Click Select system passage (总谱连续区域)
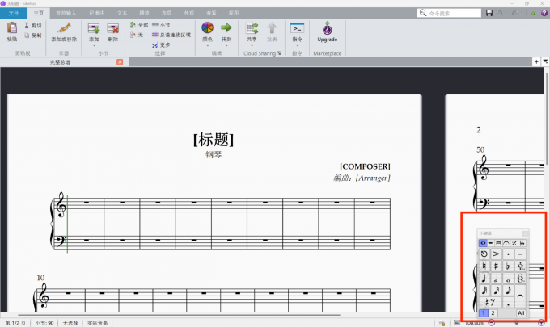Screen dimensions: 550x327 point(171,35)
